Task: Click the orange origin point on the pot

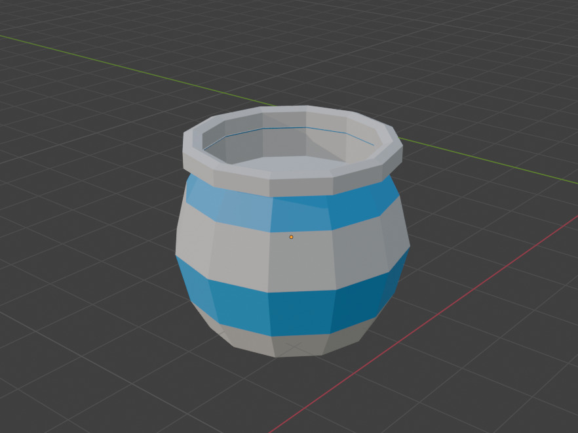Action: tap(291, 237)
